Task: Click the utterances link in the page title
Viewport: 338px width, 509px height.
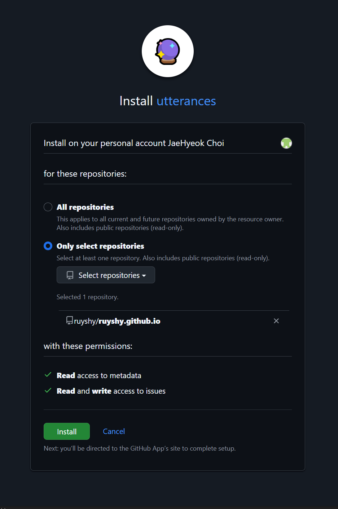Action: [x=186, y=101]
